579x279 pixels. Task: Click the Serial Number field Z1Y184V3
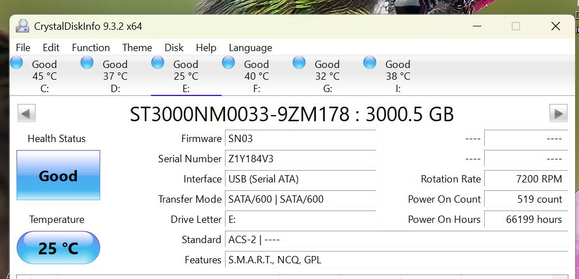(x=300, y=159)
